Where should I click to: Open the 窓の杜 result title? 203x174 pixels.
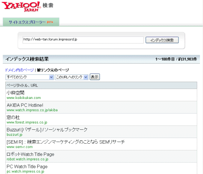13,117
